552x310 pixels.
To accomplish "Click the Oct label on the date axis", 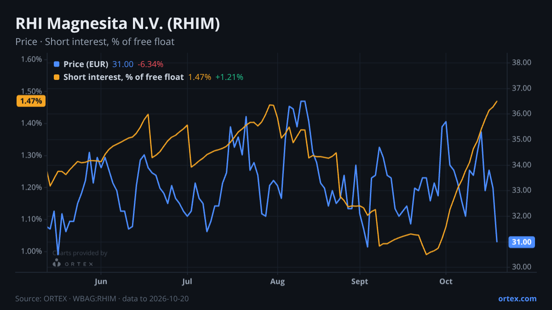I will click(x=446, y=281).
